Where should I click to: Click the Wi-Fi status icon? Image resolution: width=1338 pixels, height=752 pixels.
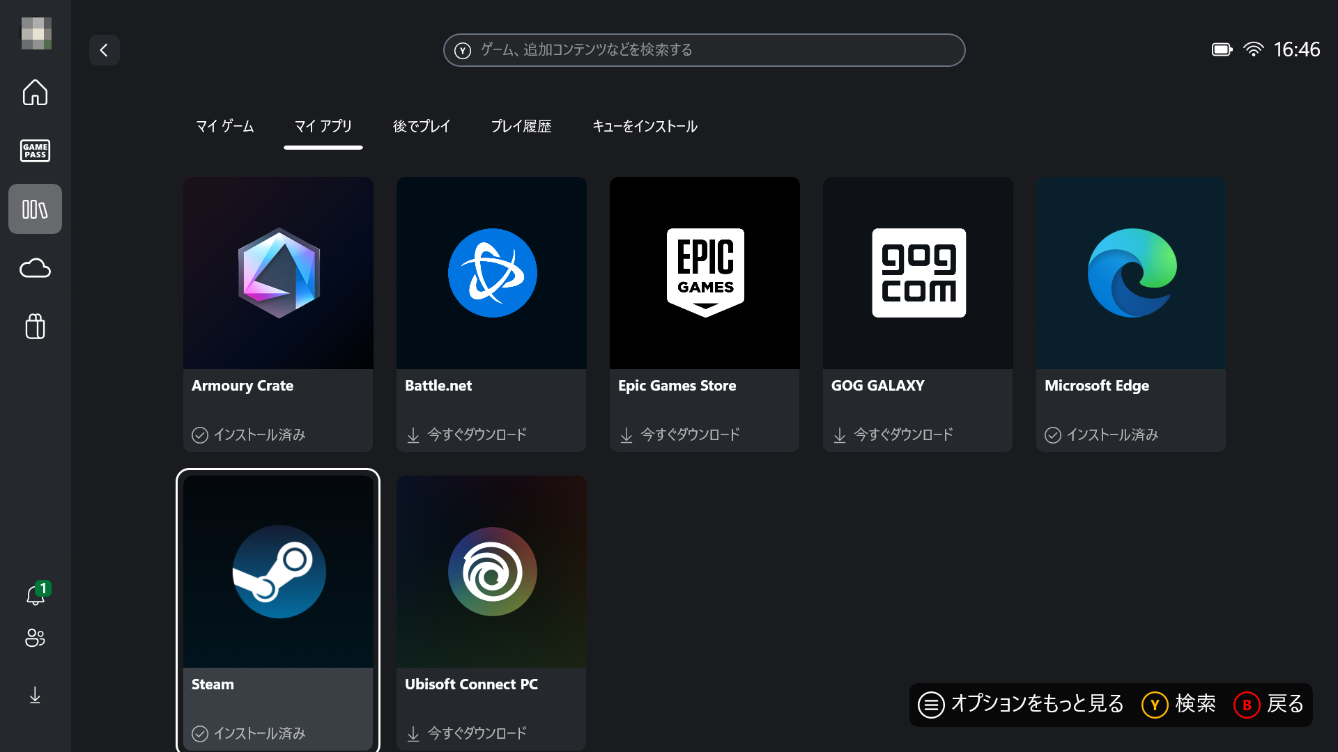(x=1254, y=49)
